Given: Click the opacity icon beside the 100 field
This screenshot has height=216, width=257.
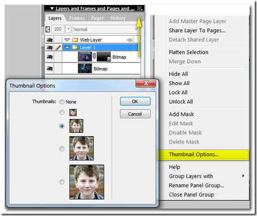Looking at the screenshot, I should 48,29.
